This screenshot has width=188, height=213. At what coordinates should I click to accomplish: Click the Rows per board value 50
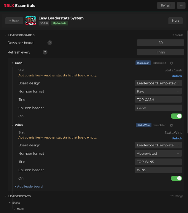click(160, 43)
